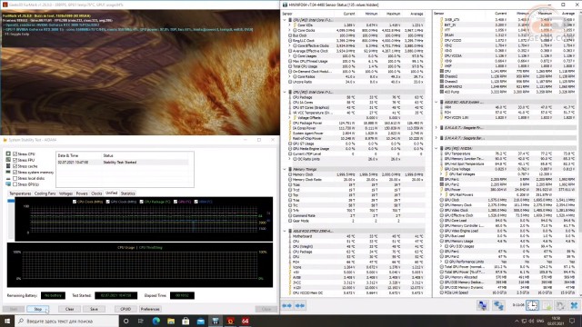Open the Windows Start menu

tap(7, 321)
